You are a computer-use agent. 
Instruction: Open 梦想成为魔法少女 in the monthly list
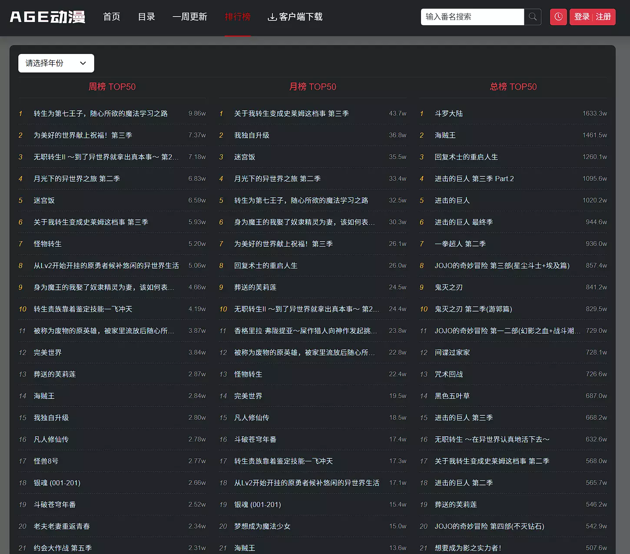[x=262, y=526]
